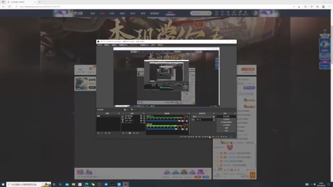The height and width of the screenshot is (187, 333).
Task: Open the File menu in OBS
Action: [x=99, y=45]
